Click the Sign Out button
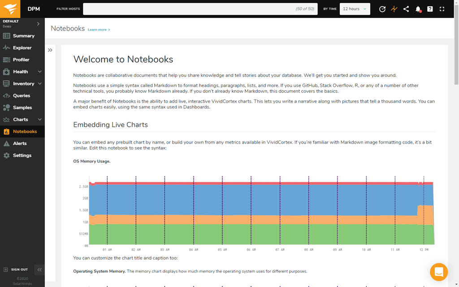The image size is (459, 287). [x=16, y=270]
